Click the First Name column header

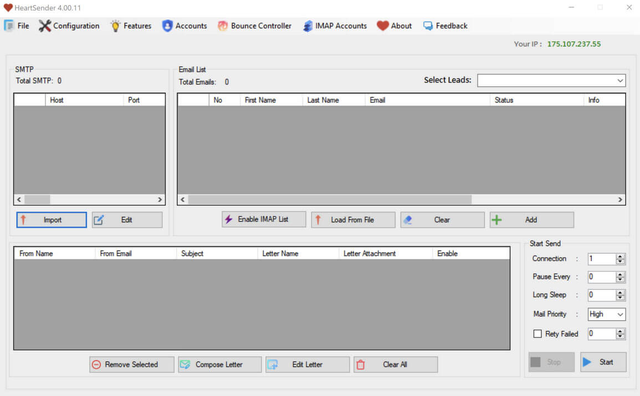(272, 100)
